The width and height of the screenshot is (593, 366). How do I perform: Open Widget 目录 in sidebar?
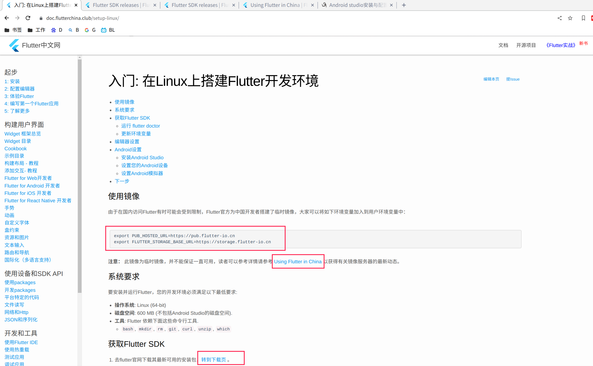point(18,141)
